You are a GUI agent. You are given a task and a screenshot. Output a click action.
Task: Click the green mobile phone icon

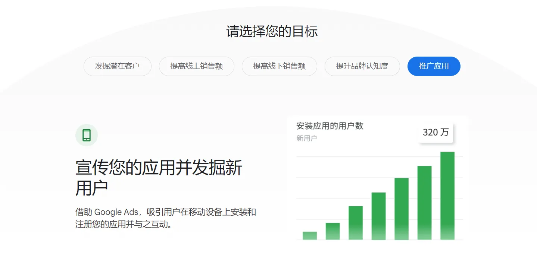[87, 135]
